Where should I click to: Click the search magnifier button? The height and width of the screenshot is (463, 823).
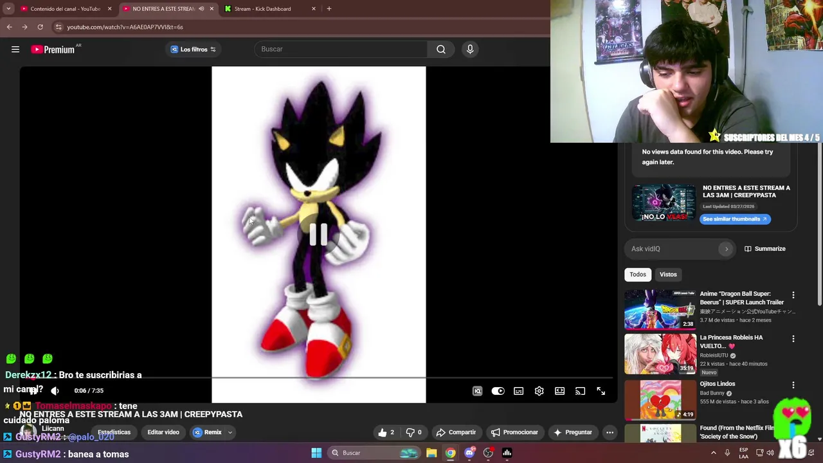pos(441,50)
